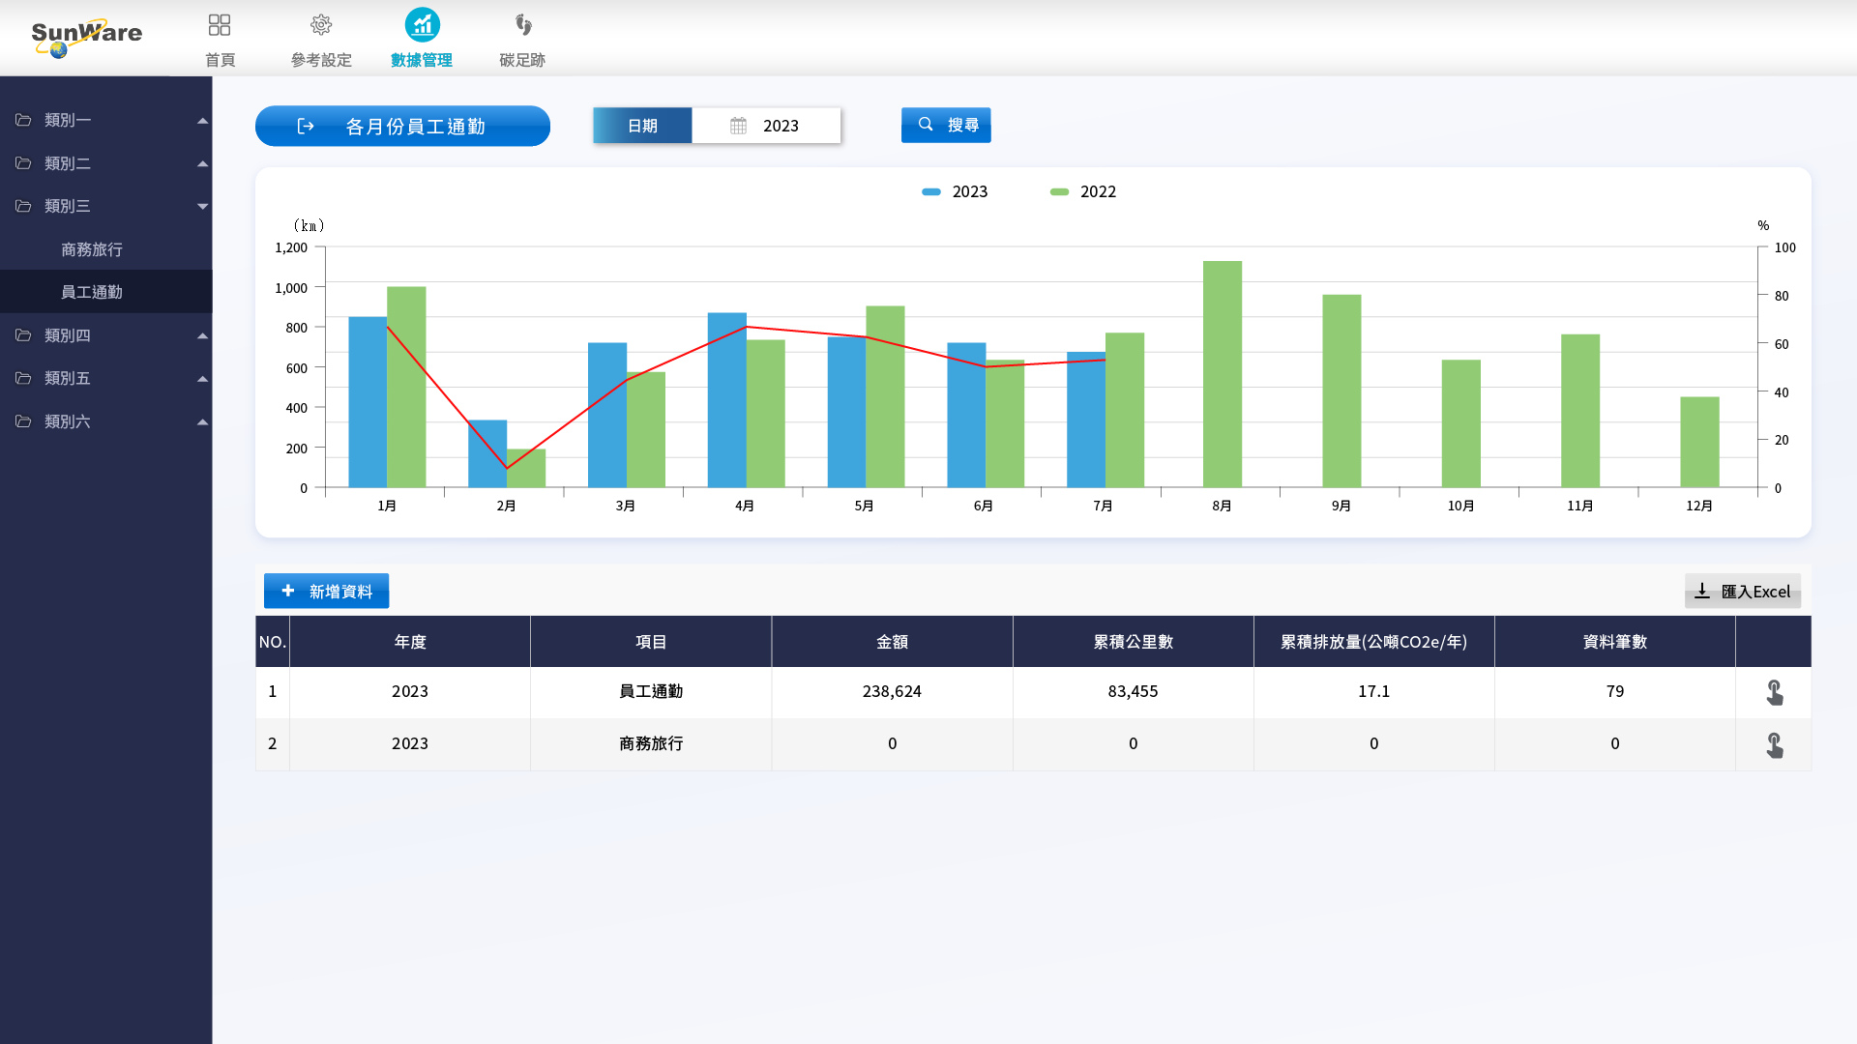Select the data management chart icon
Screen dimensions: 1857x1044
[x=422, y=25]
